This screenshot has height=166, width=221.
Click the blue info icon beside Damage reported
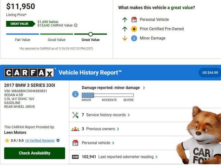point(75,94)
